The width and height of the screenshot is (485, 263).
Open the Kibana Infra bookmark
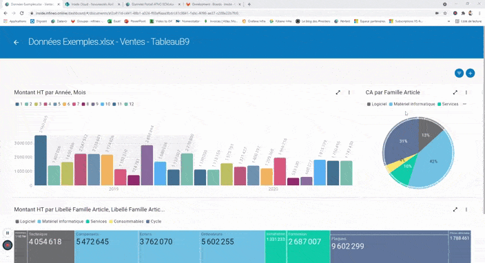(x=280, y=21)
